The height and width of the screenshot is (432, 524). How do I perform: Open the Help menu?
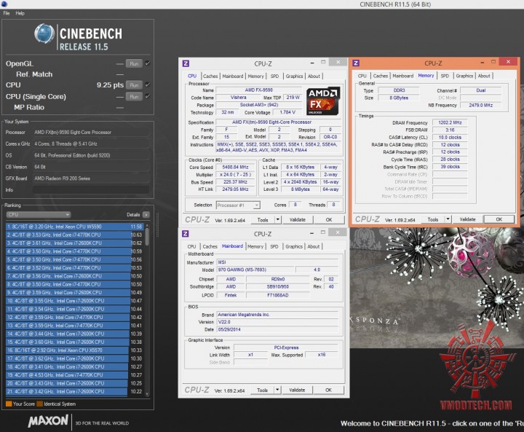point(20,13)
